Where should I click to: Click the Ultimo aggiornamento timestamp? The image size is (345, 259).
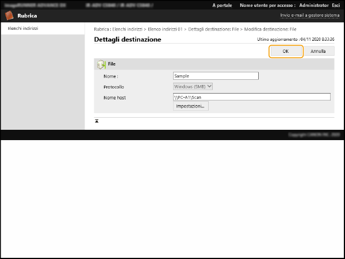[x=295, y=40]
